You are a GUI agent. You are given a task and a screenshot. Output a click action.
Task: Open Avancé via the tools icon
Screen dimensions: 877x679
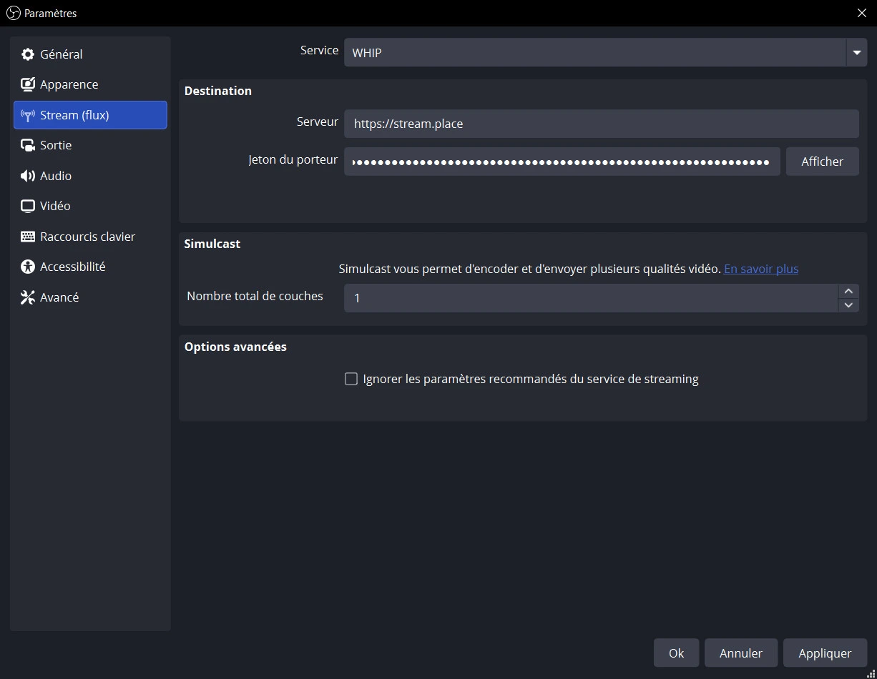coord(28,297)
